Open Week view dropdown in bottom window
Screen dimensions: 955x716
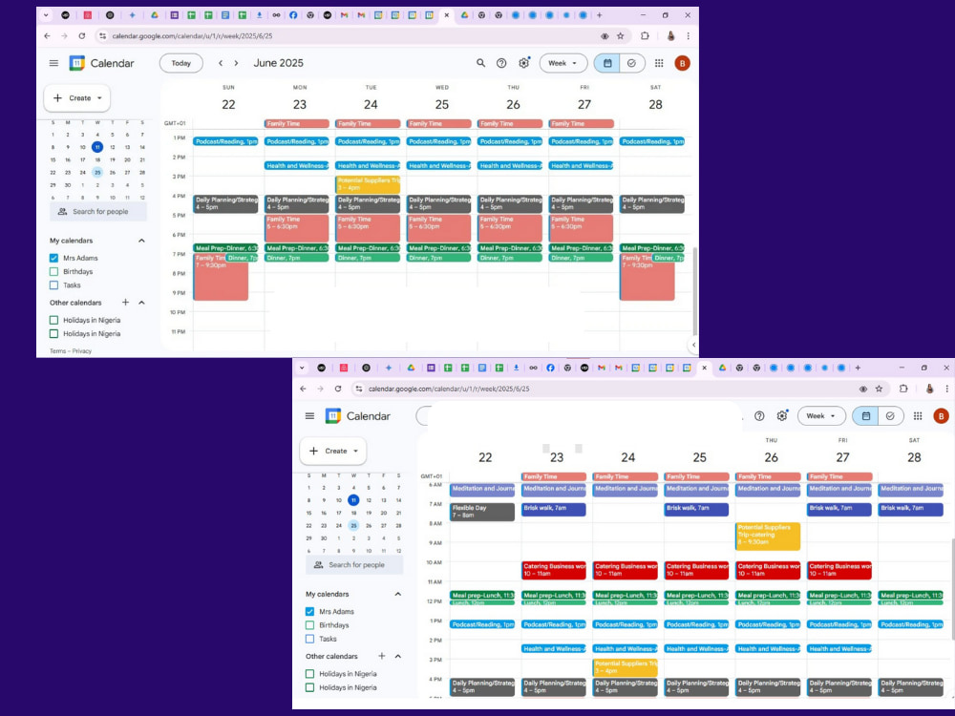pos(821,416)
